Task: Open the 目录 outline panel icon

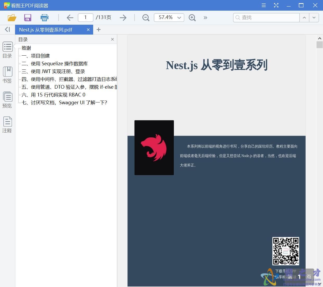Action: point(8,50)
